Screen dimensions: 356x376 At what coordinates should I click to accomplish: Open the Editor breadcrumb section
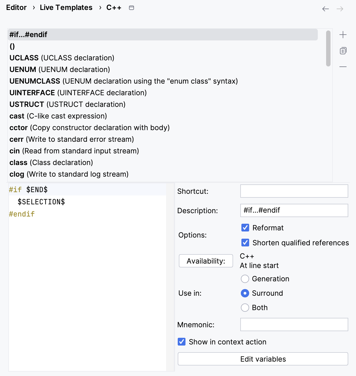(x=16, y=7)
